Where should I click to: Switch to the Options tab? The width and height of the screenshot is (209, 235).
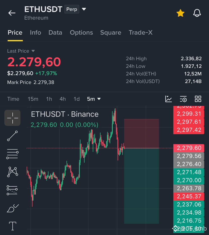81,33
